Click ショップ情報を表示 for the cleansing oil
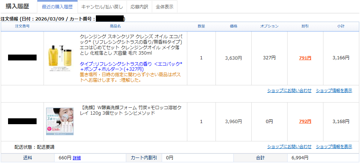This screenshot has height=163, width=360. point(334,90)
